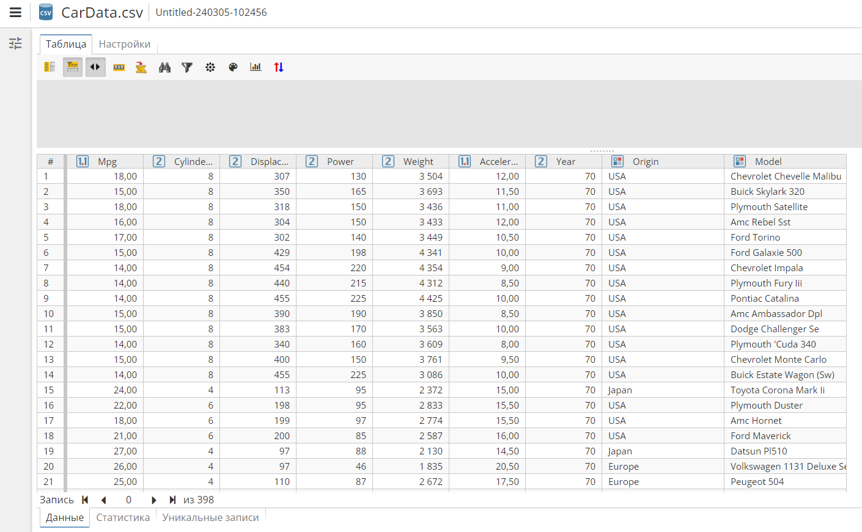Select the Power column header
Viewport: 862px width, 532px height.
coord(334,161)
